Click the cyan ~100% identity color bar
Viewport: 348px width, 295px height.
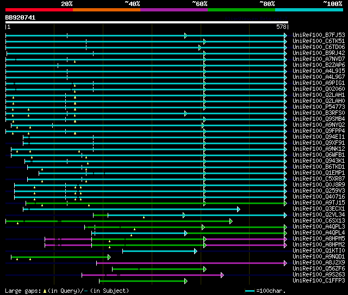pos(309,10)
